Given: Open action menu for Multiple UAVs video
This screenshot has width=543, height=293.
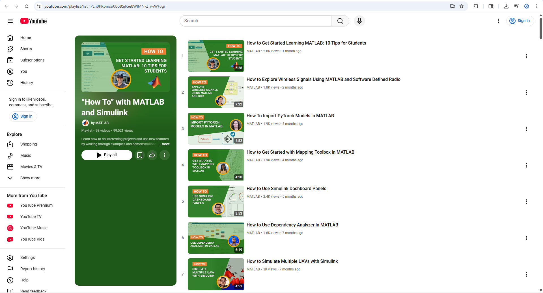Looking at the screenshot, I should coord(526,274).
